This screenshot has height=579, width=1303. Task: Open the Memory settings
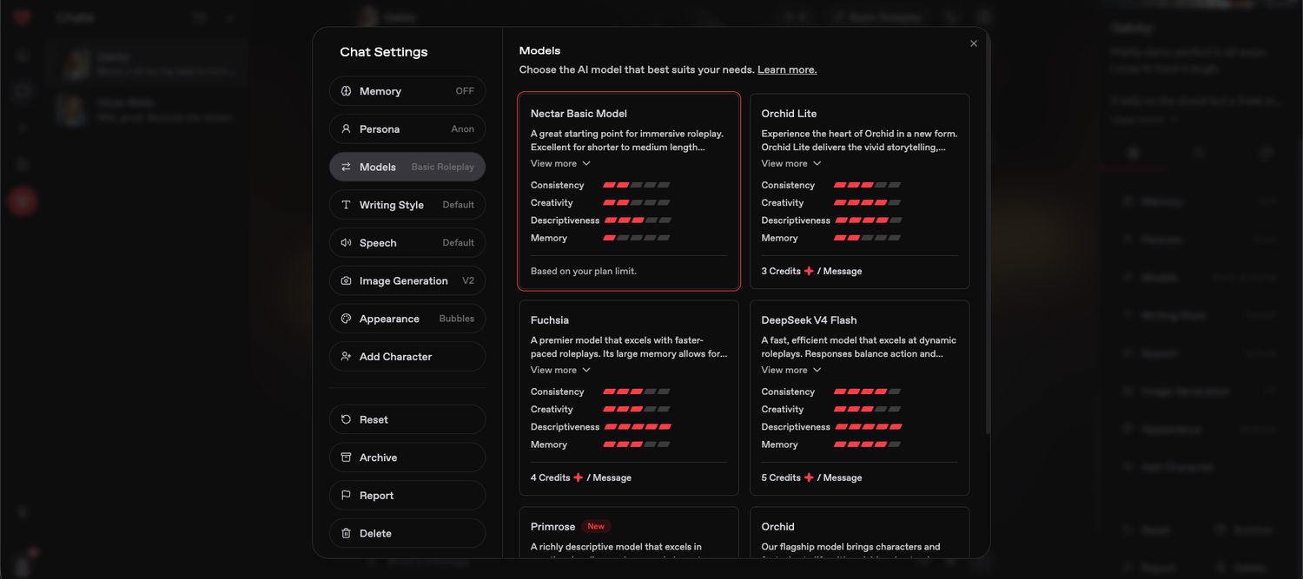[x=407, y=91]
